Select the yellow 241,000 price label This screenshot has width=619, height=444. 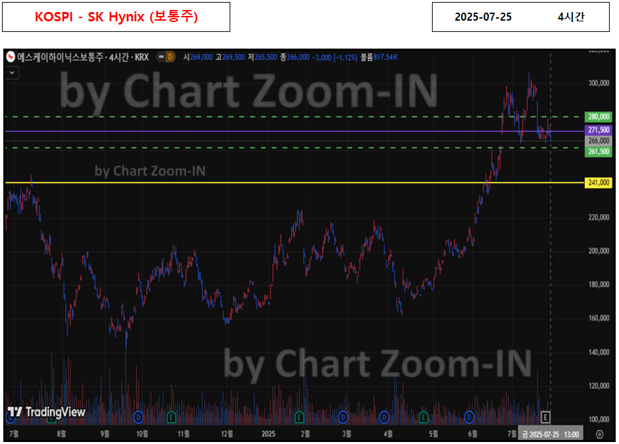[x=598, y=182]
